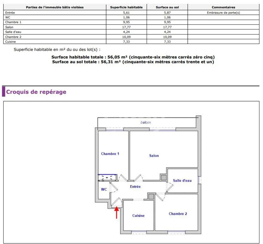Click the 'WC' room label on plan
The height and width of the screenshot is (244, 263).
pyautogui.click(x=104, y=190)
